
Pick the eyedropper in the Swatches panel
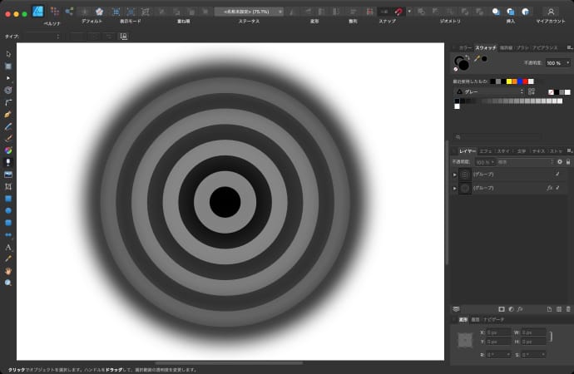(x=476, y=59)
